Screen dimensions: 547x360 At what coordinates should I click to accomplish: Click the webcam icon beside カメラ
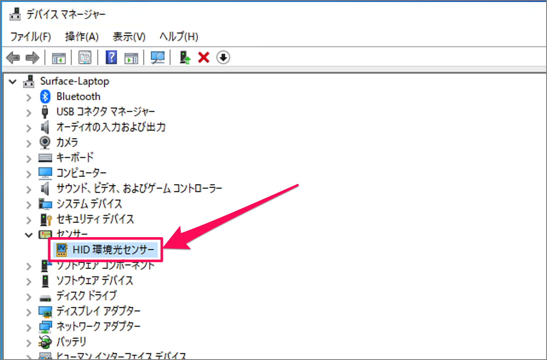click(45, 142)
